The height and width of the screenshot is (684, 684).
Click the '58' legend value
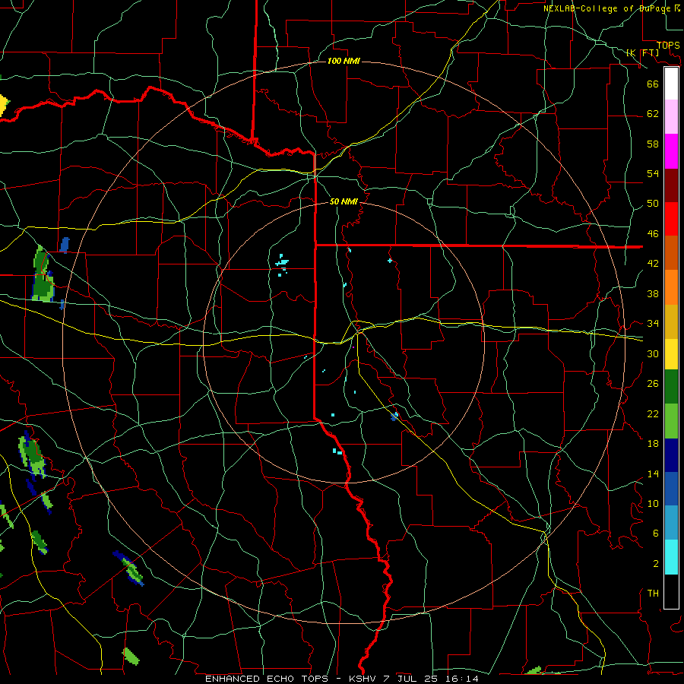click(653, 144)
